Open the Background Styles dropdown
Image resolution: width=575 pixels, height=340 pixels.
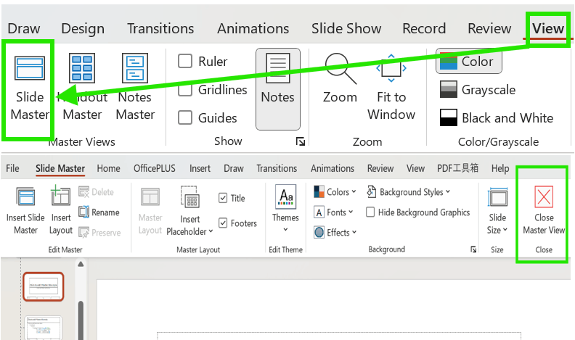(x=409, y=192)
